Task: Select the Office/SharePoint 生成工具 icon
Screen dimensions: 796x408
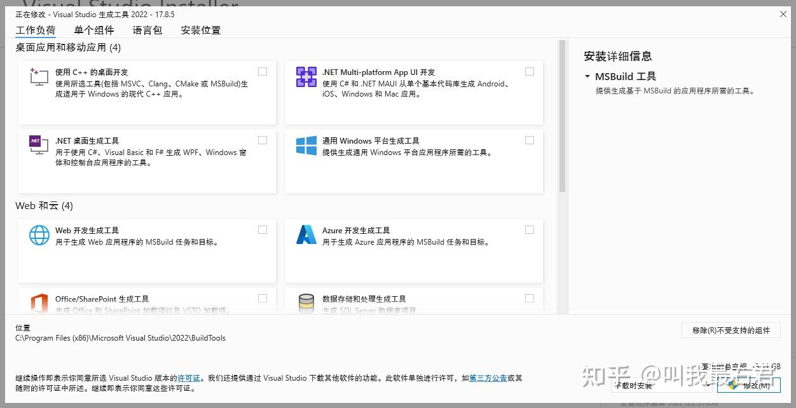Action: (x=39, y=303)
